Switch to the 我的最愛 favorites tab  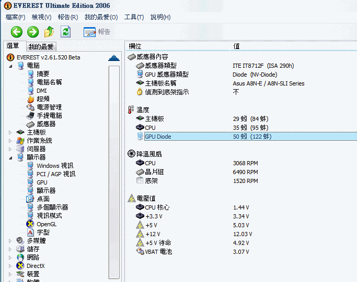click(41, 47)
